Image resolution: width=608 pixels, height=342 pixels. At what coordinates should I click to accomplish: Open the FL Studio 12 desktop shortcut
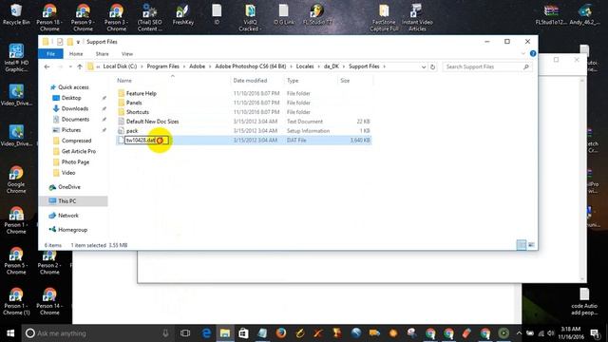[x=317, y=14]
